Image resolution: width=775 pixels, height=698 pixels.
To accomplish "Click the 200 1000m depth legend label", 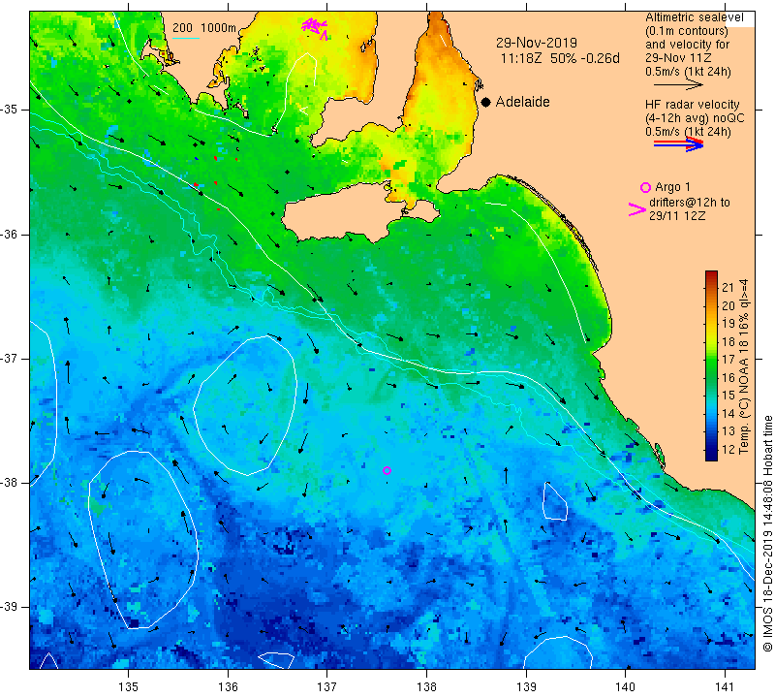I will (204, 28).
